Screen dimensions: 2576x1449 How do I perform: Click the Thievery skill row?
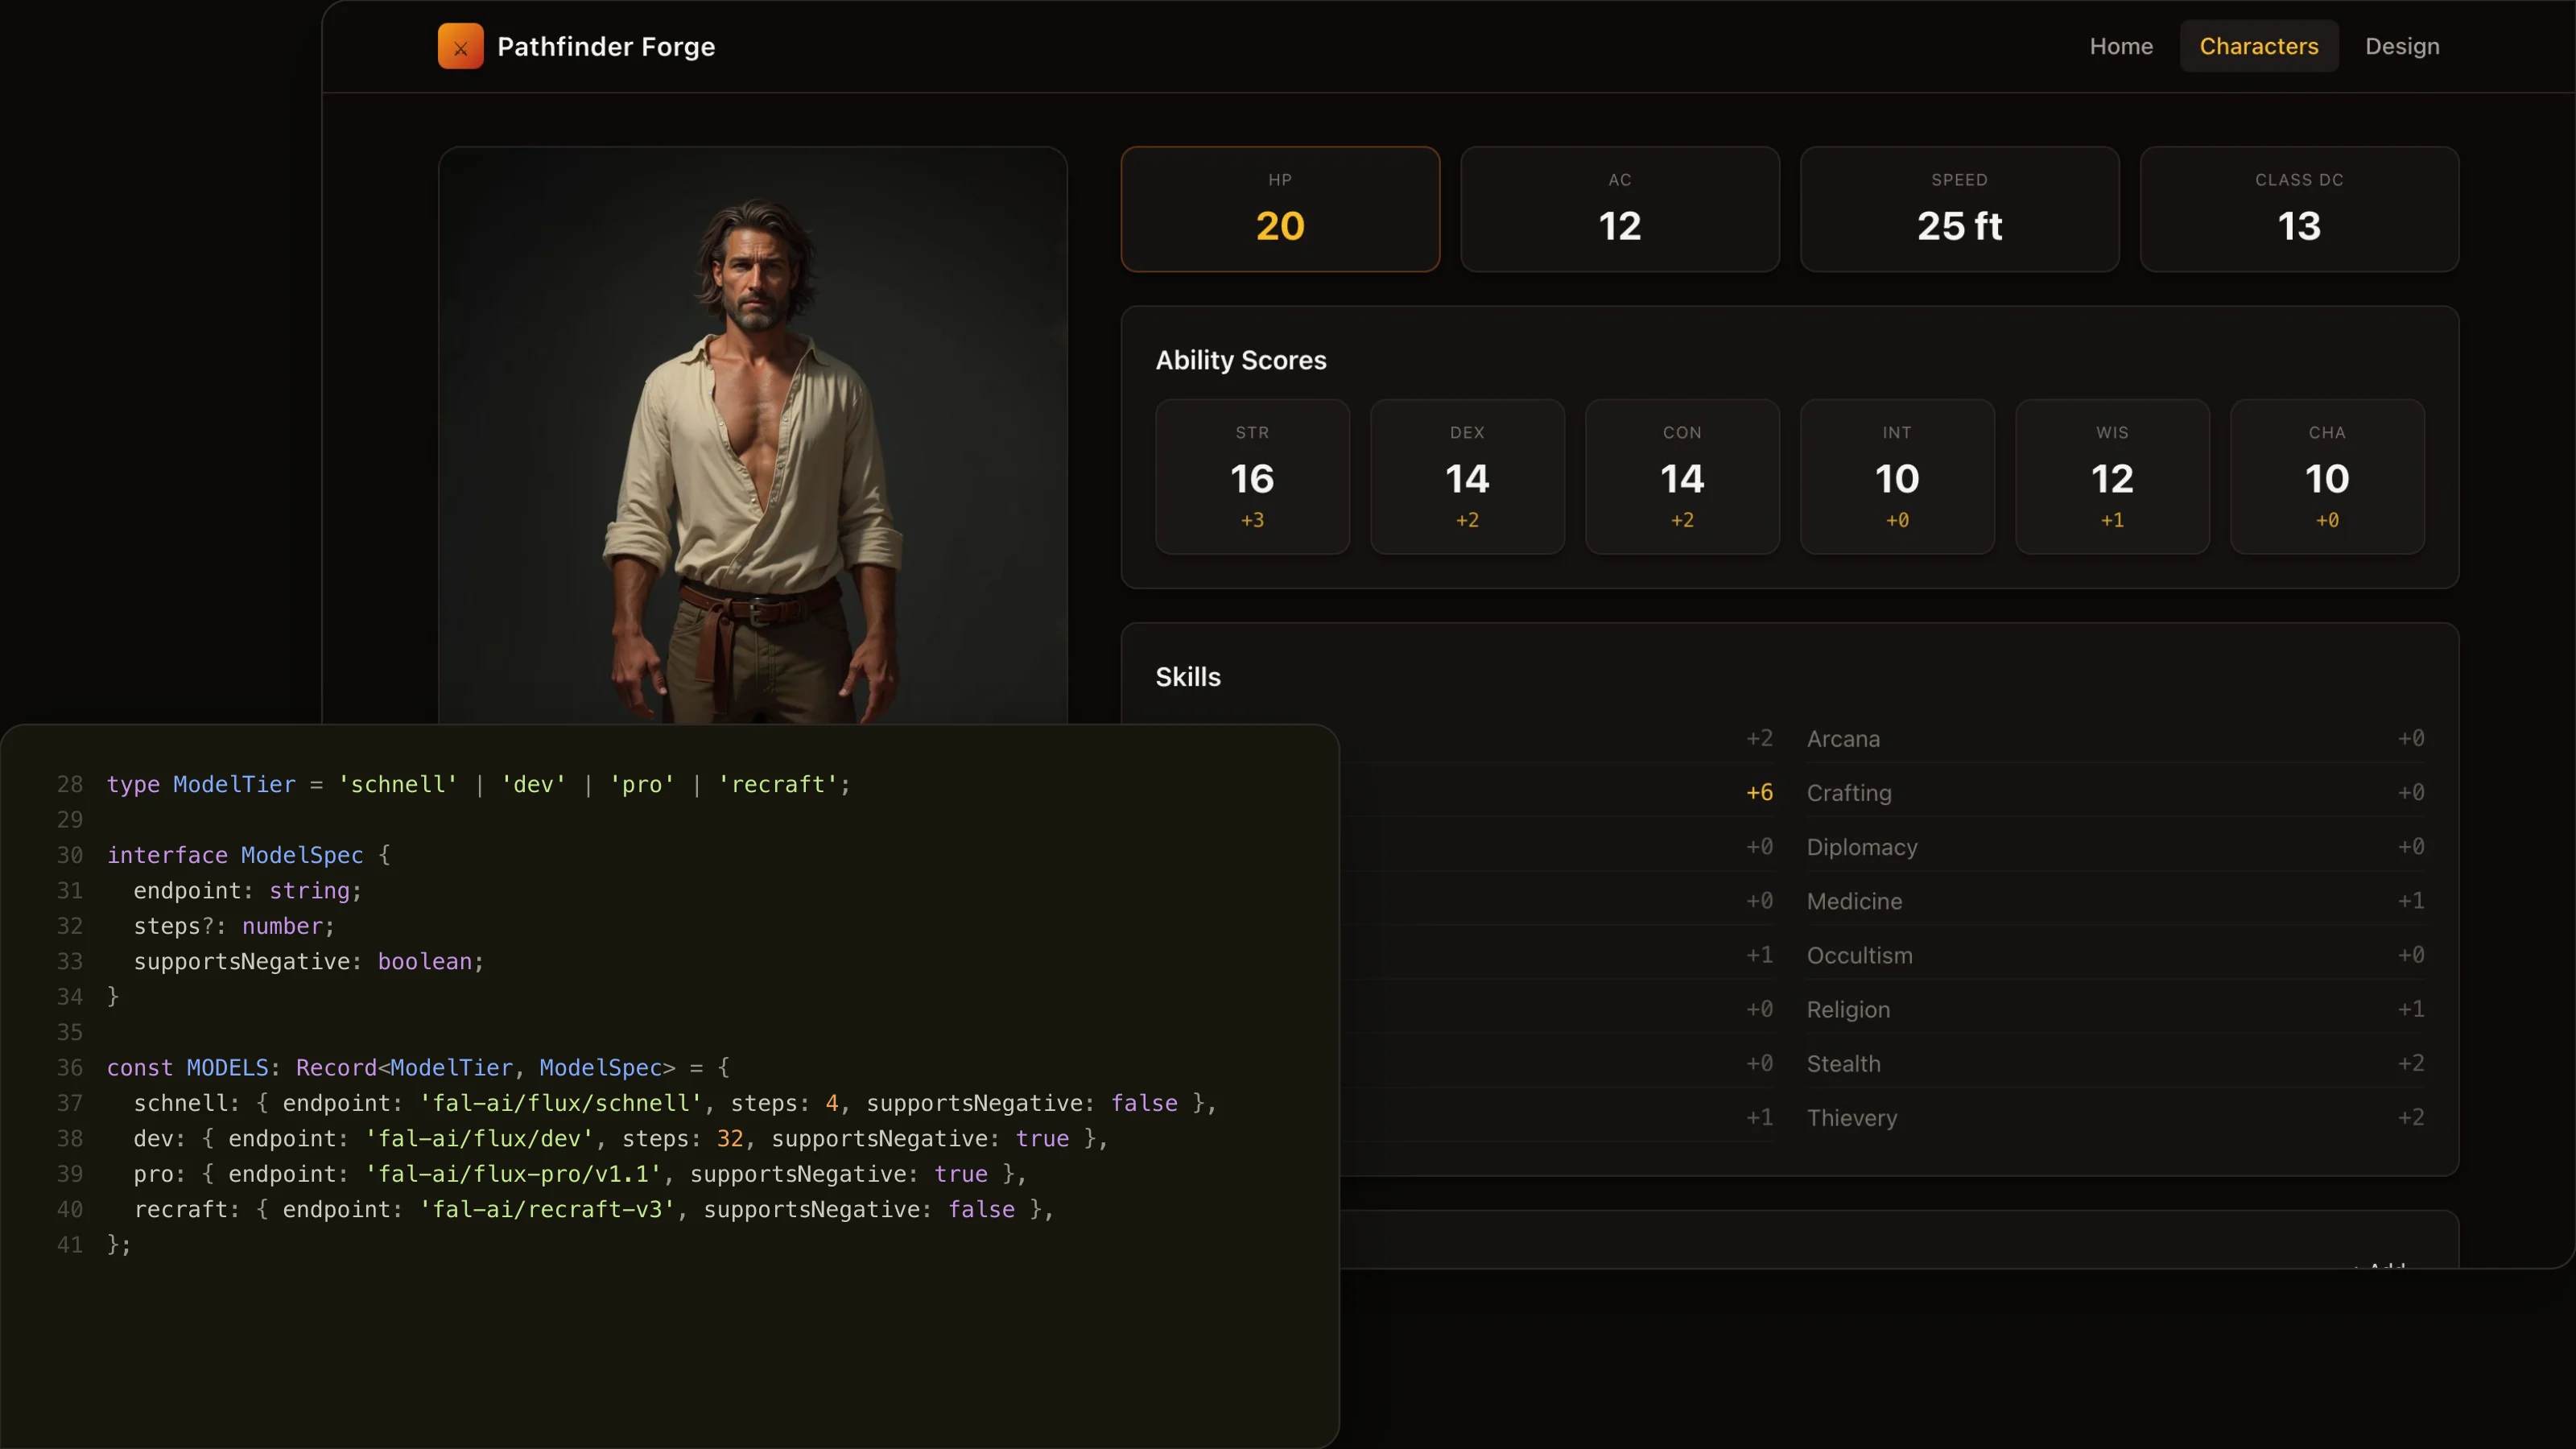tap(2115, 1117)
